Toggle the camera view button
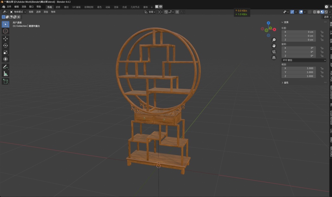Image resolution: width=332 pixels, height=197 pixels. coord(274,52)
